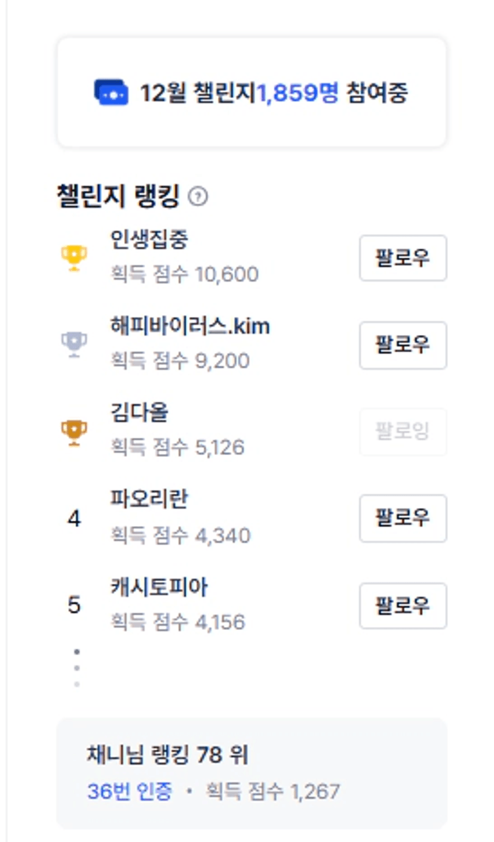Click the 1,859명 participants count
The width and height of the screenshot is (494, 842).
point(297,93)
